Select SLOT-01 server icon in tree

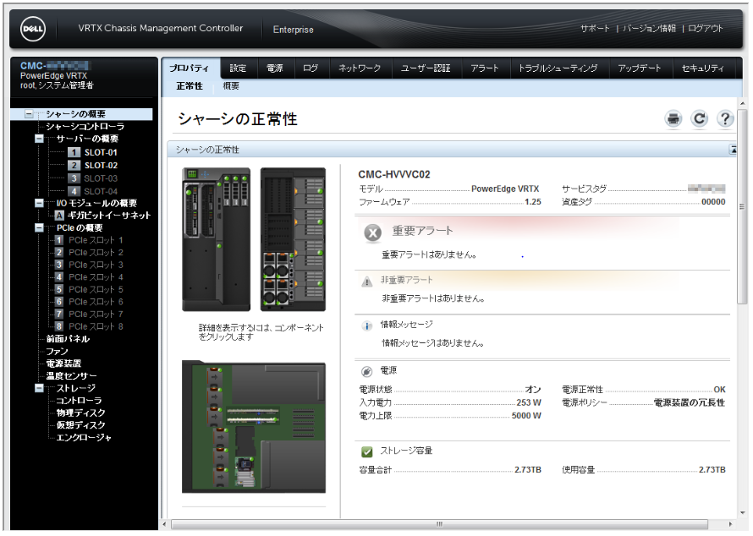pyautogui.click(x=74, y=153)
